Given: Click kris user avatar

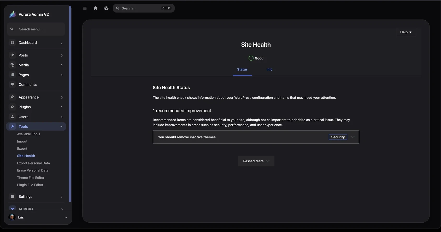Looking at the screenshot, I should (12, 217).
